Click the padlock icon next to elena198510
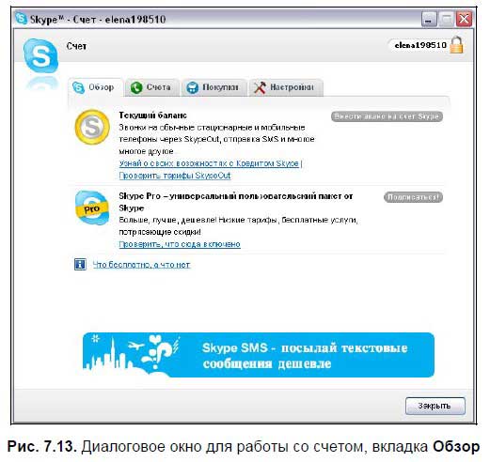This screenshot has width=490, height=462. [x=456, y=45]
